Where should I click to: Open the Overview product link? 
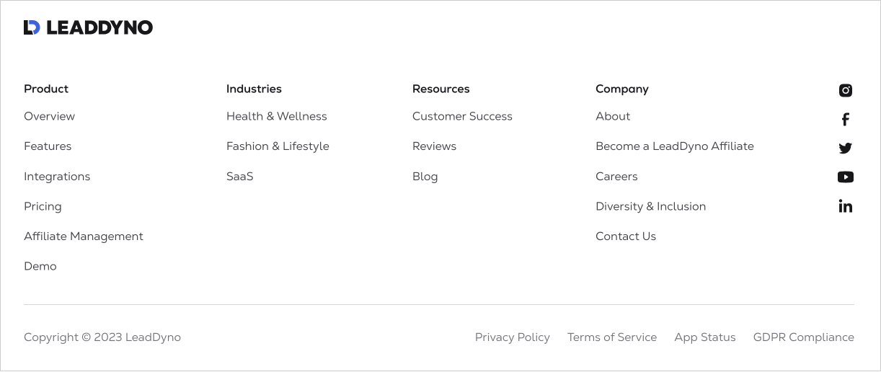click(49, 116)
